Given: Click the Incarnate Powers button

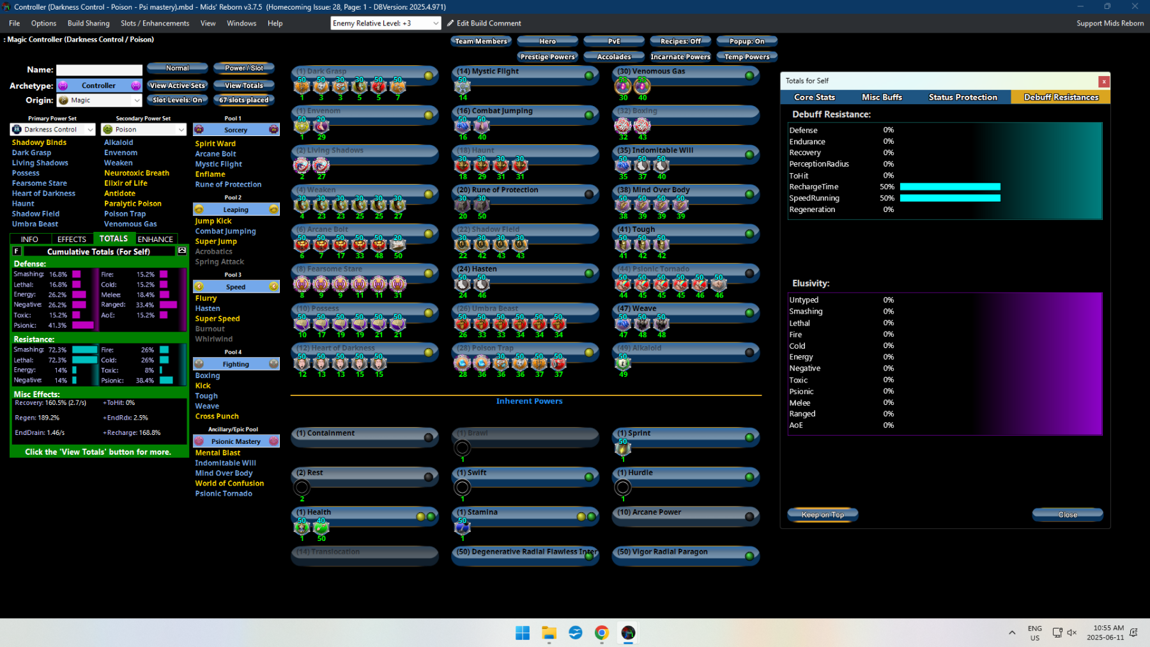Looking at the screenshot, I should 680,56.
